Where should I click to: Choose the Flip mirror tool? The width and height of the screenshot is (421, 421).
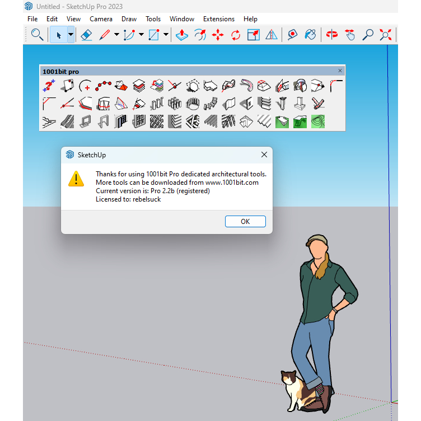(x=271, y=35)
